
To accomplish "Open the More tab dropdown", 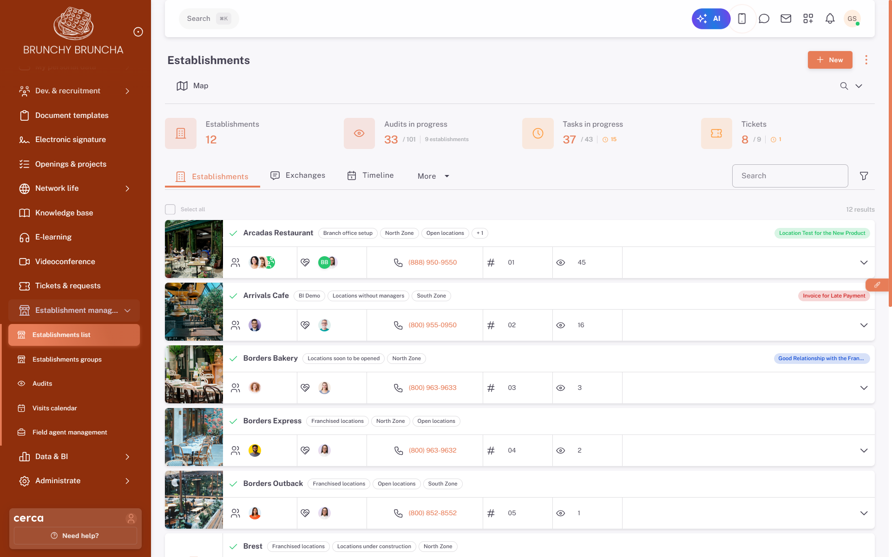I will point(433,176).
